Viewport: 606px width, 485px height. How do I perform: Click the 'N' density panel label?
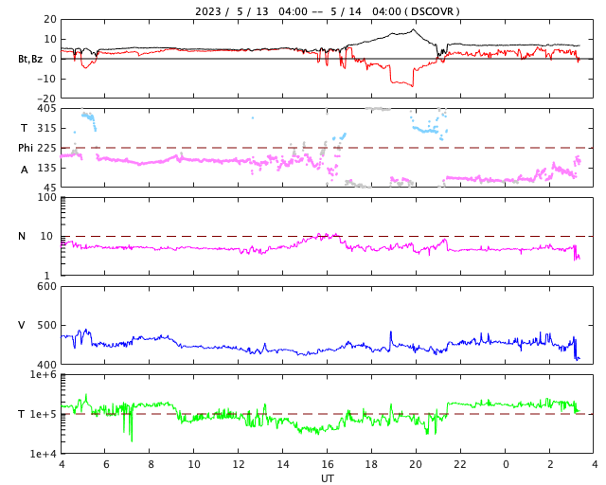[22, 236]
